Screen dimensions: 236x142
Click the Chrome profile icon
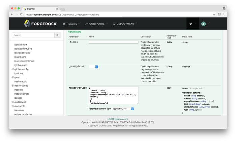click(x=224, y=8)
